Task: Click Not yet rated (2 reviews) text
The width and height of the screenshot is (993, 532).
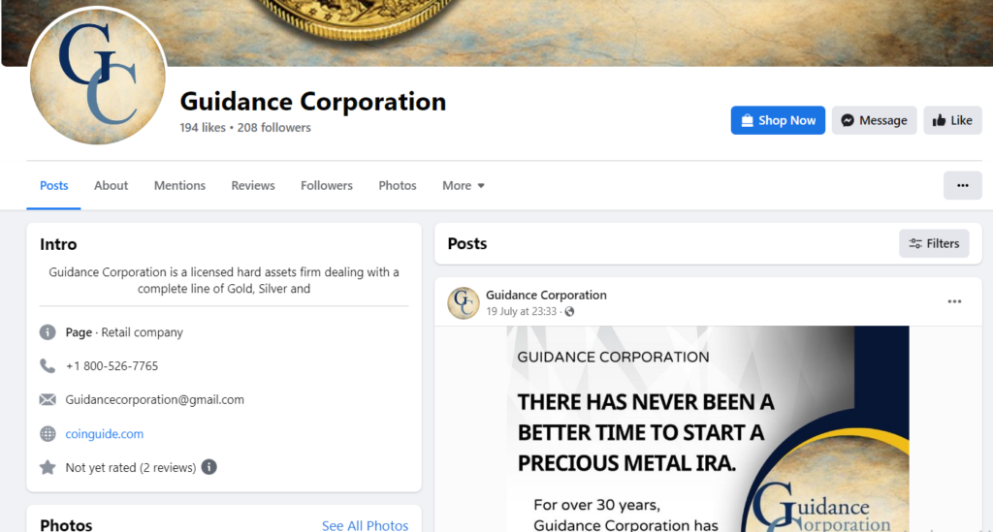Action: point(131,467)
